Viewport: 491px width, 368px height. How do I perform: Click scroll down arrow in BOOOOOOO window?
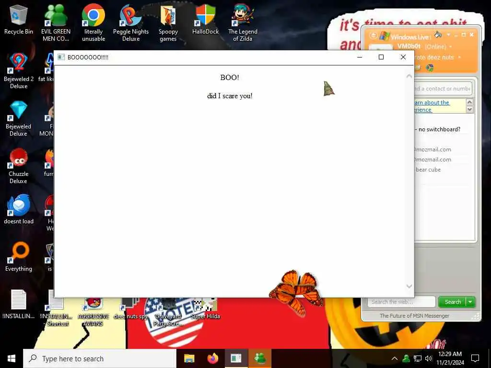[x=409, y=286]
